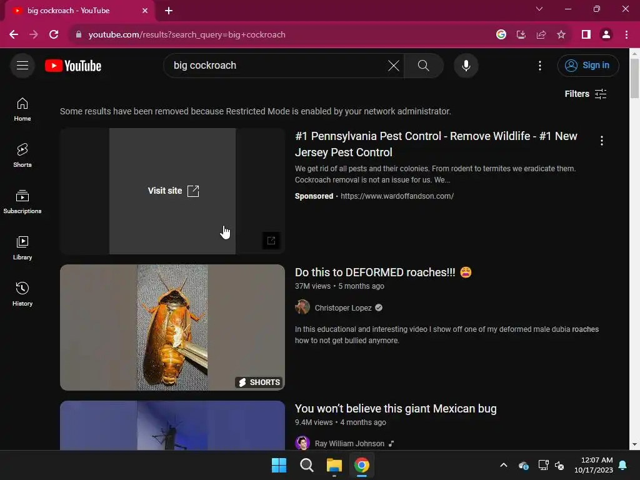
Task: Open the Chrome three-dot menu
Action: pyautogui.click(x=626, y=35)
